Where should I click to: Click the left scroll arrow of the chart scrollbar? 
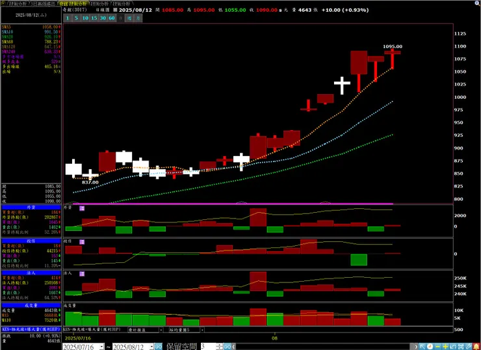point(234,347)
